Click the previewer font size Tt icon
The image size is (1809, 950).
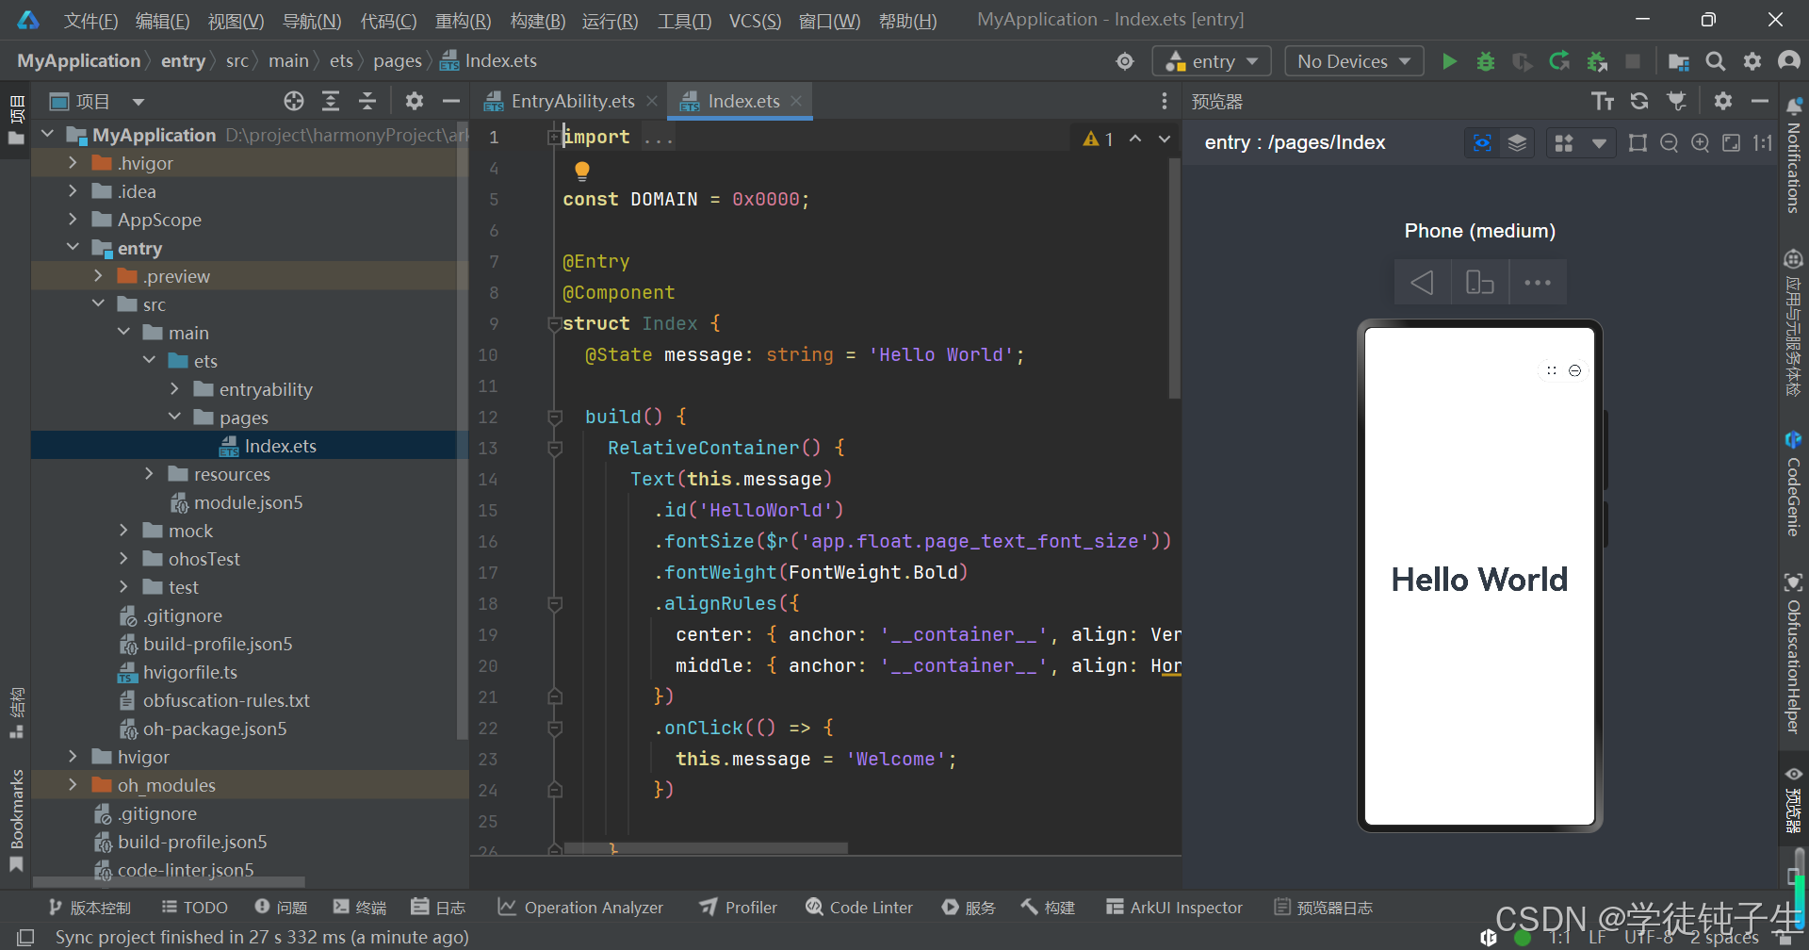[1603, 101]
